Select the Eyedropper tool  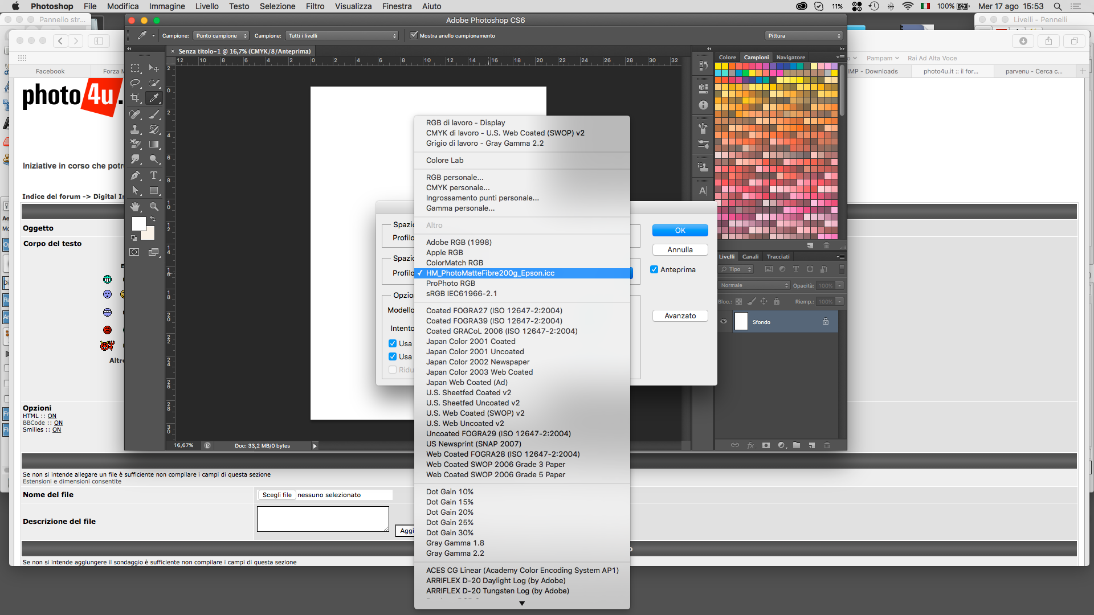[x=154, y=98]
